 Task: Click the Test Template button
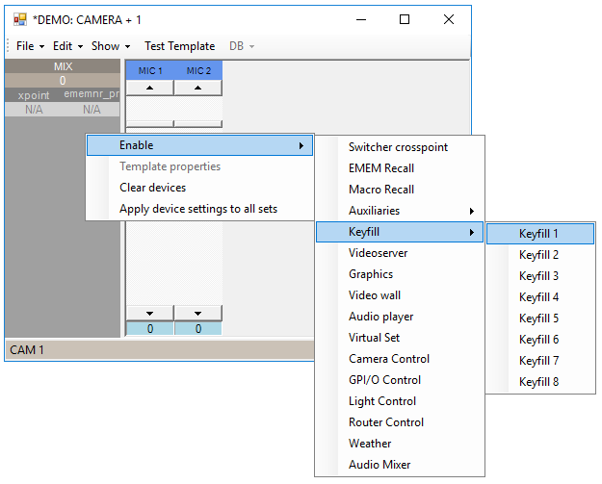[x=179, y=45]
